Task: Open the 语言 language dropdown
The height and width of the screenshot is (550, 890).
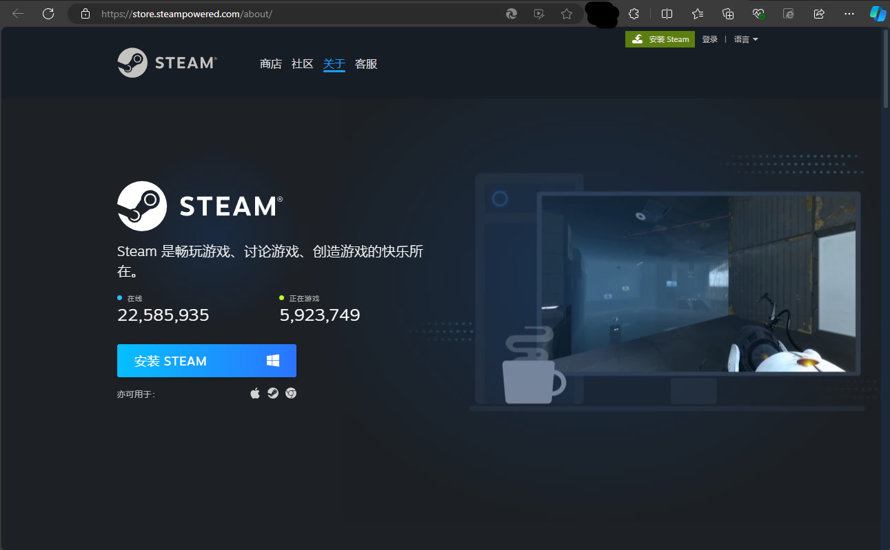Action: point(745,39)
